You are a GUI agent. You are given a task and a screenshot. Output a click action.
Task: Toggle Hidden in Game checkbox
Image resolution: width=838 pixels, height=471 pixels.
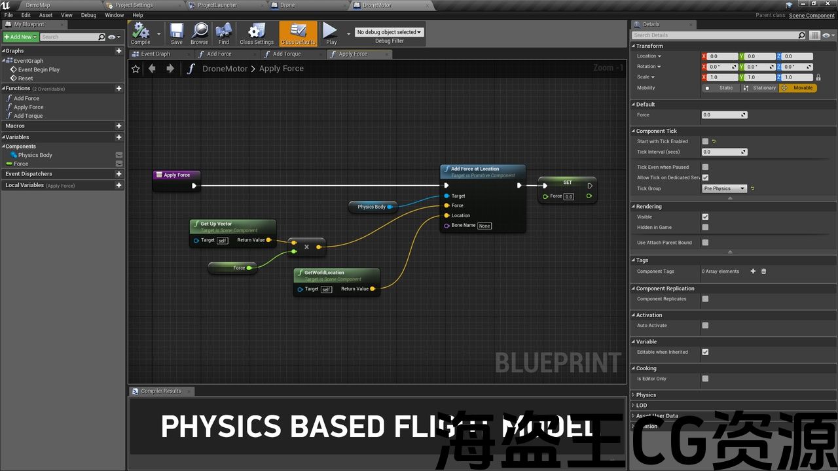pos(705,228)
